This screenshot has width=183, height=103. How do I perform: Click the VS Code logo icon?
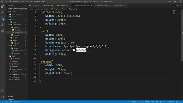click(2, 2)
